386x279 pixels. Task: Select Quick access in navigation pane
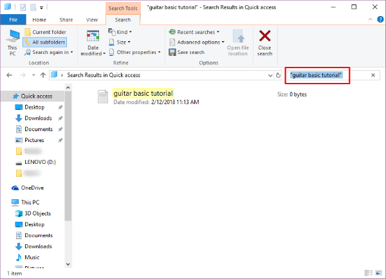point(33,96)
